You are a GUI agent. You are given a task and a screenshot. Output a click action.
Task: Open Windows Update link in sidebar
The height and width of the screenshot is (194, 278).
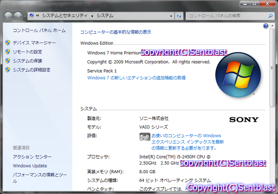(30, 166)
